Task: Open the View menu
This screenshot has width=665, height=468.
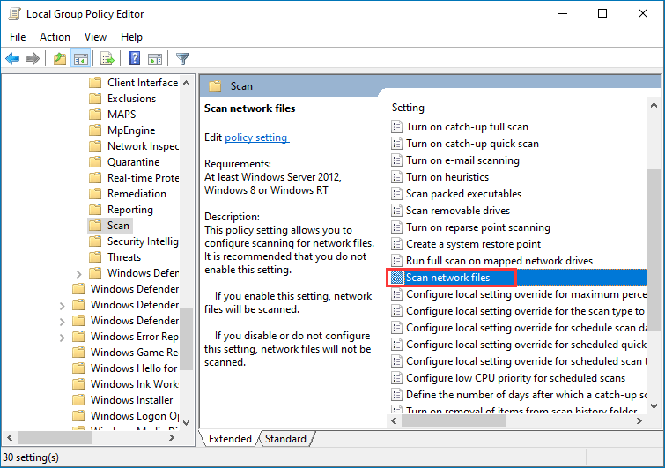Action: [x=95, y=37]
